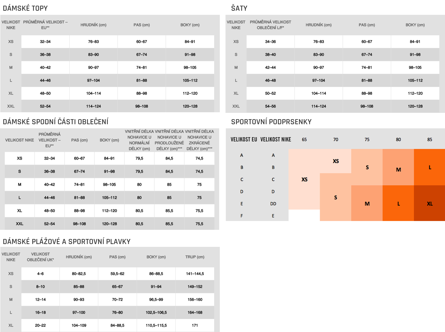Click the ŠATY section heading
Viewport: 445px width, 332px height.
click(239, 8)
